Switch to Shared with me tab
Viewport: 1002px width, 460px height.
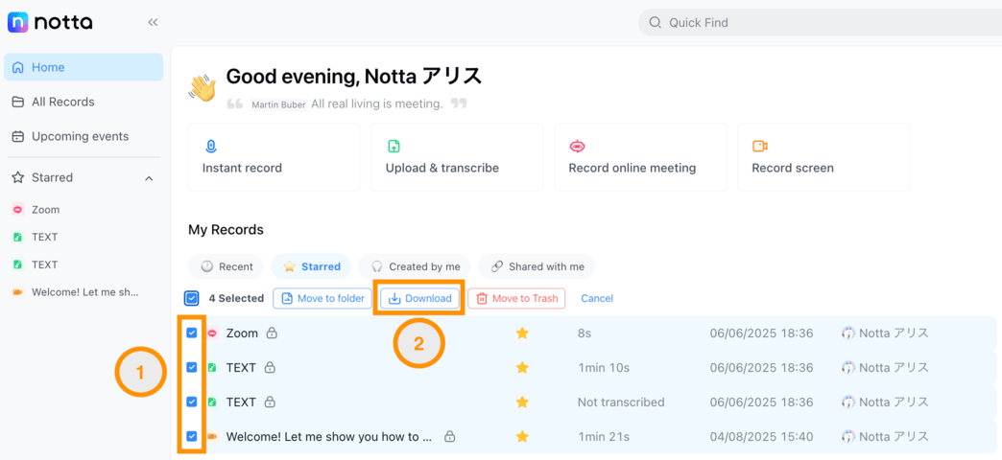coord(537,266)
